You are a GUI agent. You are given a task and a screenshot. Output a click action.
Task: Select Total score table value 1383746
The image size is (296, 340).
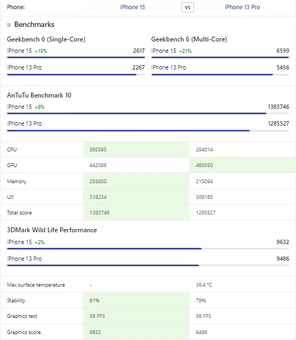(99, 213)
